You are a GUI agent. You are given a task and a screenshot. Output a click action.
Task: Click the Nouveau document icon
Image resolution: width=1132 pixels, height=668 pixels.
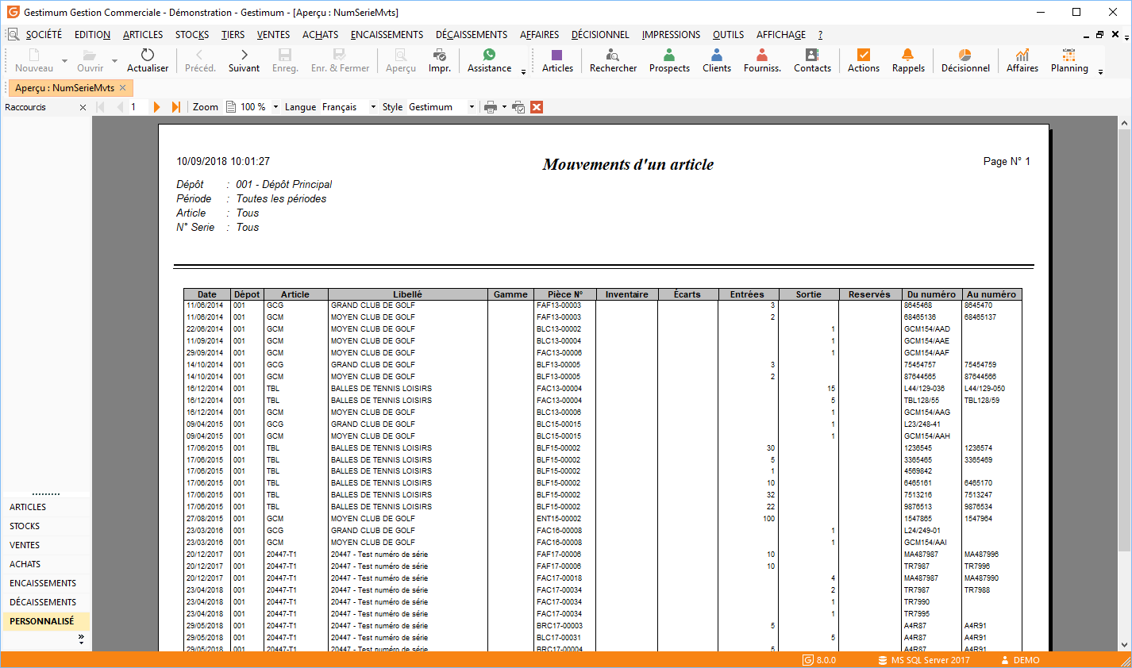[34, 55]
